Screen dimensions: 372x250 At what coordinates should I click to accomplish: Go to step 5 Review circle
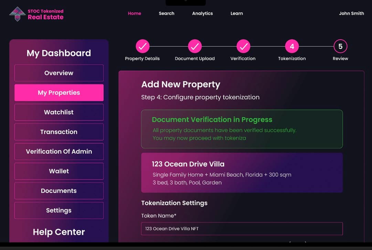340,46
